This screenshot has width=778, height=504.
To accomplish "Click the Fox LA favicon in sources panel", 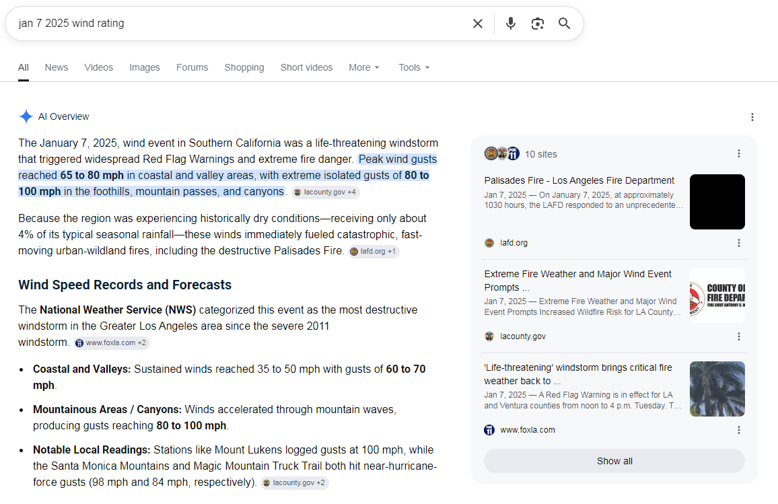I will [x=489, y=430].
